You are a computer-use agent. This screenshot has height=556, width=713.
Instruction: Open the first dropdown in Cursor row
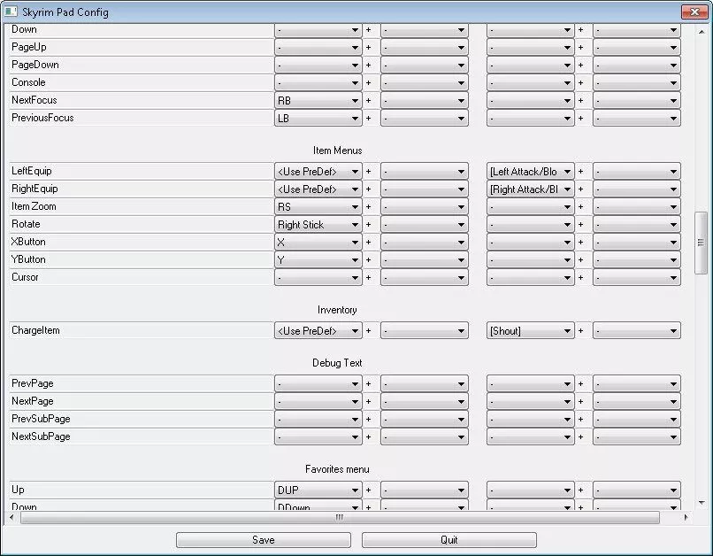tap(318, 277)
